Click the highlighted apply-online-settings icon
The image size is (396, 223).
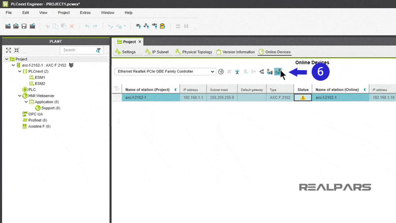[x=278, y=72]
